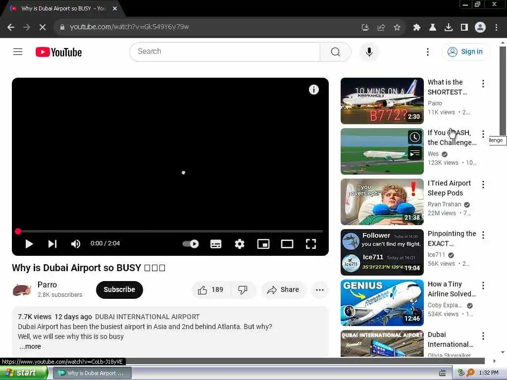The image size is (507, 380).
Task: Play the Dubai Airport video
Action: coord(29,244)
